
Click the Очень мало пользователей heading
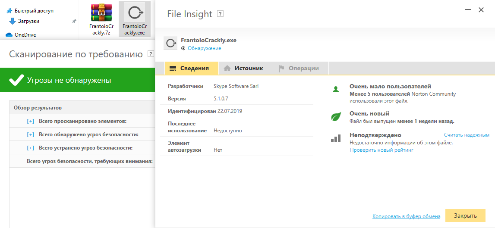point(390,86)
